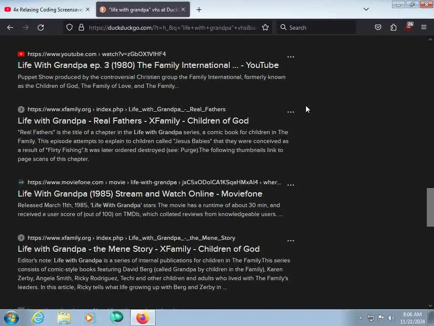Screen dimensions: 434x326
Task: Click the YouTube favicon beside the first result
Action: [x=21, y=54]
